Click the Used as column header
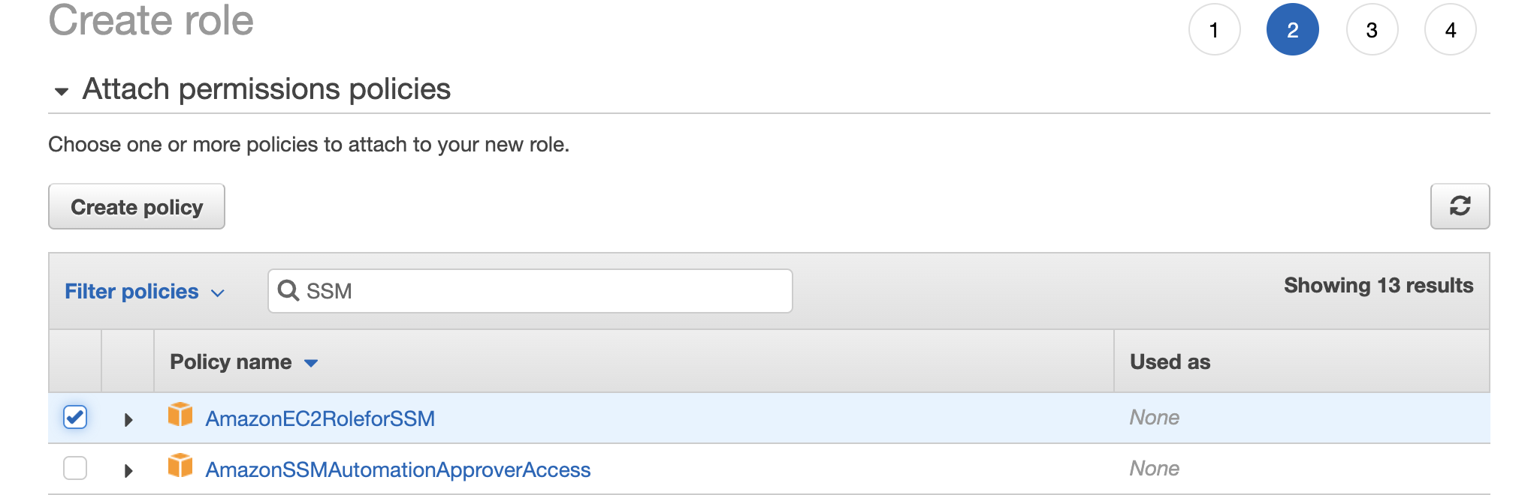Image resolution: width=1540 pixels, height=495 pixels. [1170, 362]
